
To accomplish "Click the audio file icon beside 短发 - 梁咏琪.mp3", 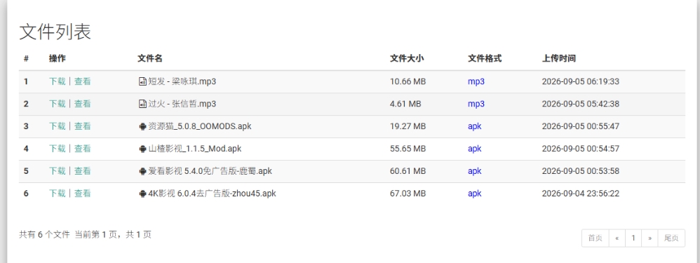I will 142,82.
